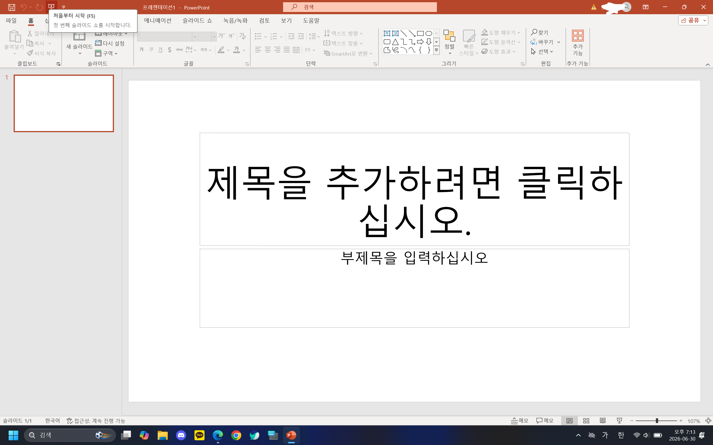This screenshot has width=713, height=445.
Task: Select the text box shape
Action: point(387,33)
